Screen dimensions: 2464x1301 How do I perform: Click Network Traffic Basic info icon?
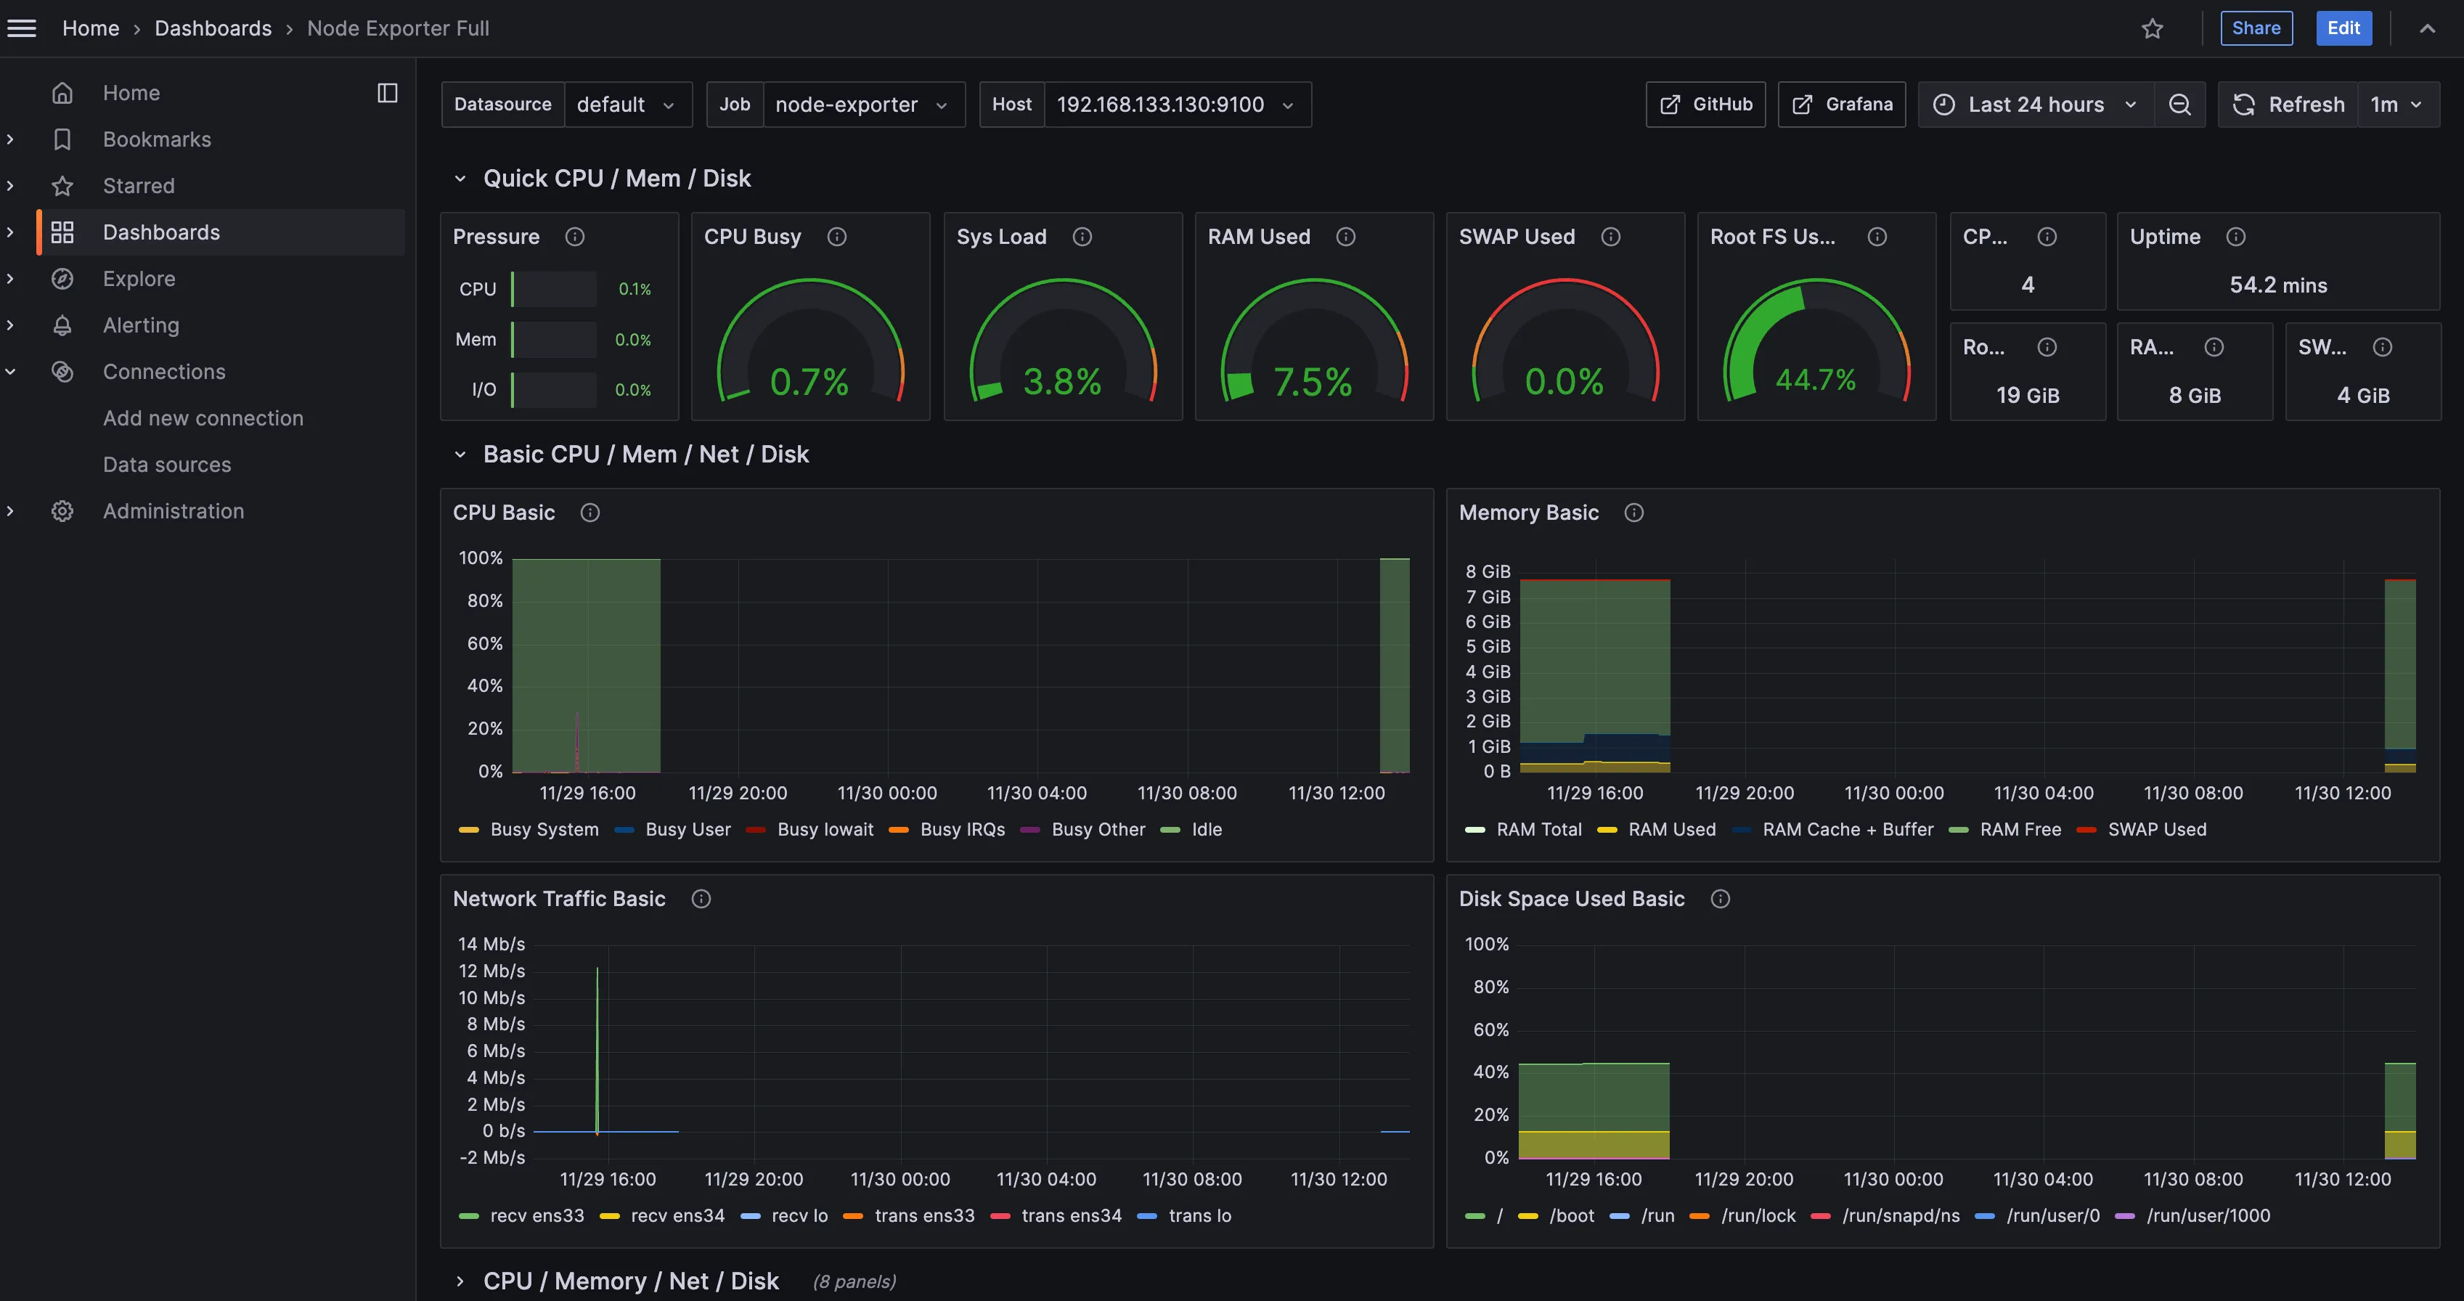pos(701,898)
